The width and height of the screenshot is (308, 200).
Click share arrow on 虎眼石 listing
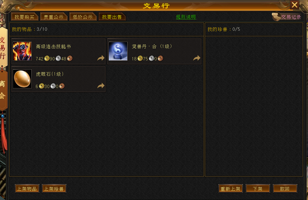click(x=101, y=86)
